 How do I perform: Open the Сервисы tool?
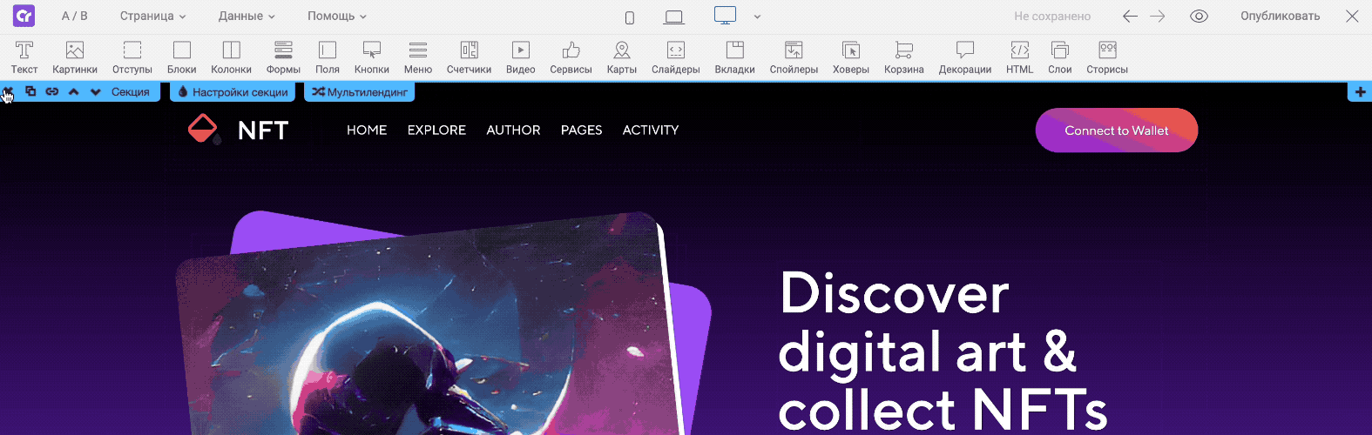pyautogui.click(x=571, y=57)
